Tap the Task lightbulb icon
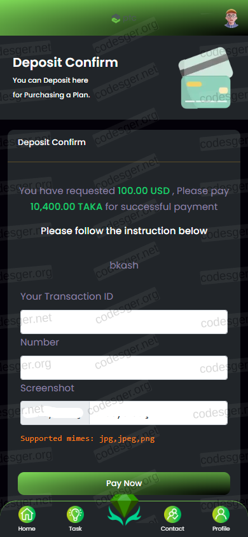248x537 pixels. coord(75,514)
